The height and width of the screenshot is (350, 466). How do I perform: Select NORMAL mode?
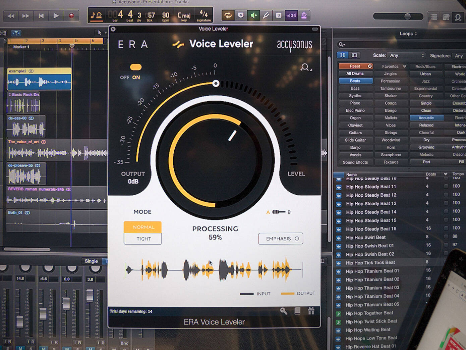pos(143,227)
